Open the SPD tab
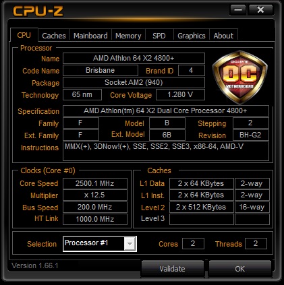Viewport: 284px width, 285px height. [x=159, y=36]
